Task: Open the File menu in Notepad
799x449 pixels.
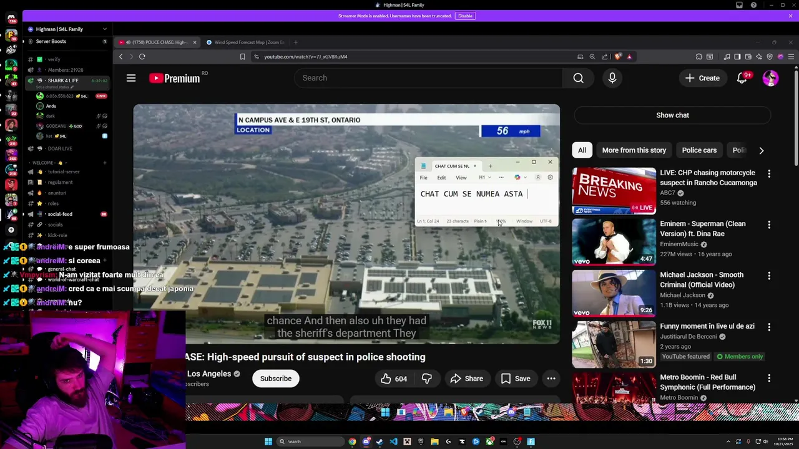Action: 423,178
